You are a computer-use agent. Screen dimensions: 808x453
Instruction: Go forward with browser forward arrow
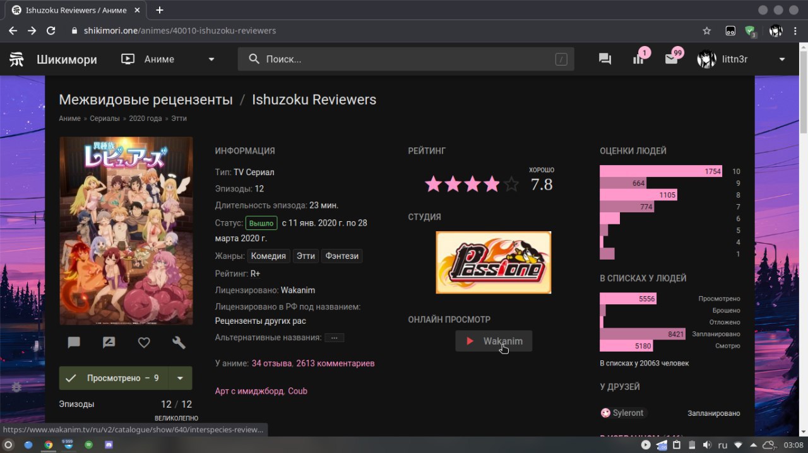tap(32, 30)
